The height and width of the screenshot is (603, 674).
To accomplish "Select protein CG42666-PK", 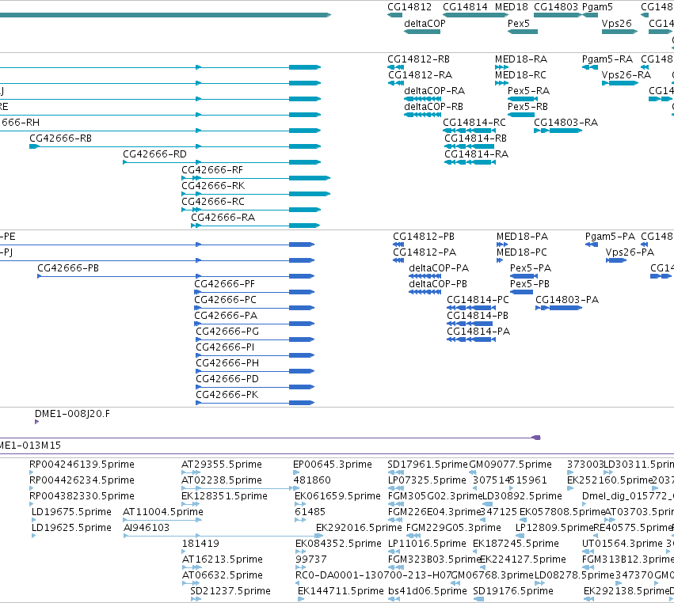I will pos(227,395).
